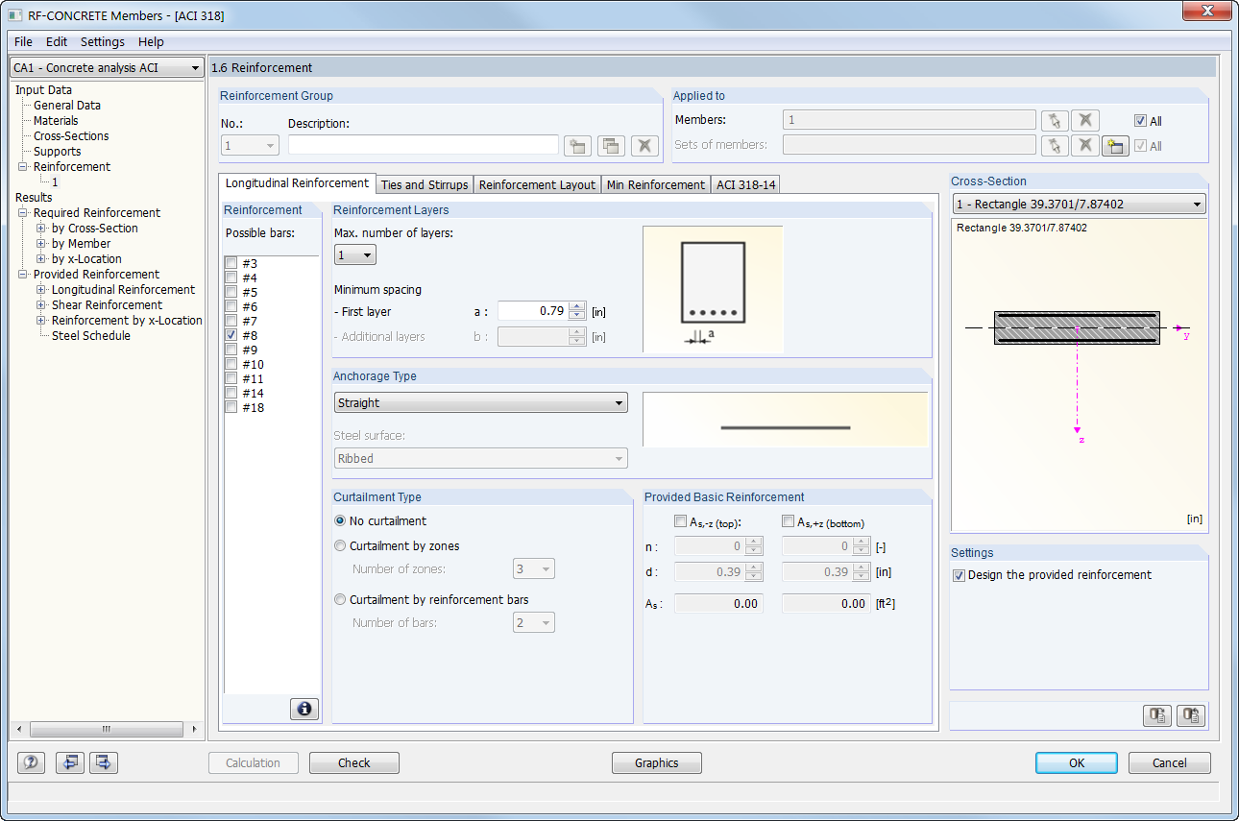Uncheck Design the provided reinforcement
Image resolution: width=1239 pixels, height=821 pixels.
959,575
